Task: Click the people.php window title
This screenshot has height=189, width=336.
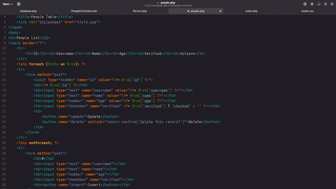Action: click(168, 3)
